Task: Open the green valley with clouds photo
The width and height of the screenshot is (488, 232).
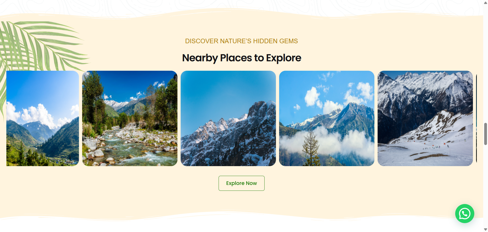Action: tap(43, 118)
